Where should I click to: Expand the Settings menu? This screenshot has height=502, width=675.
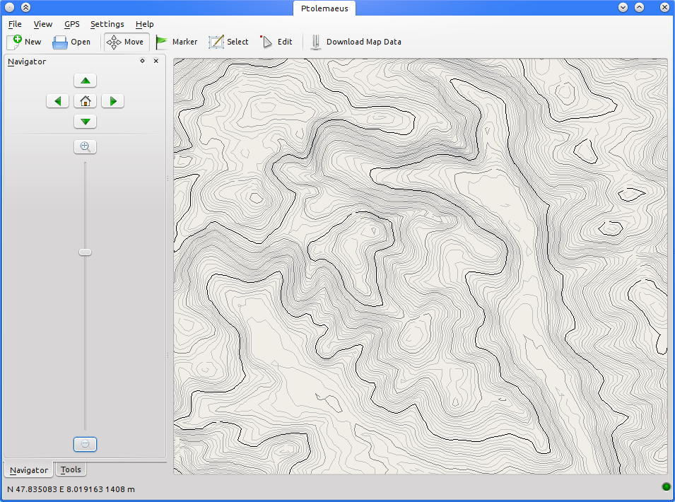107,24
